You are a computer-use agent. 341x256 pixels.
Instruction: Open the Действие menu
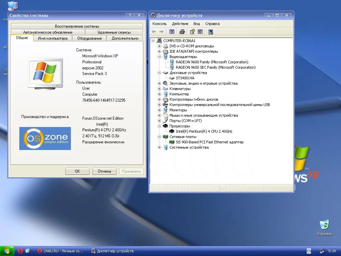tap(180, 24)
